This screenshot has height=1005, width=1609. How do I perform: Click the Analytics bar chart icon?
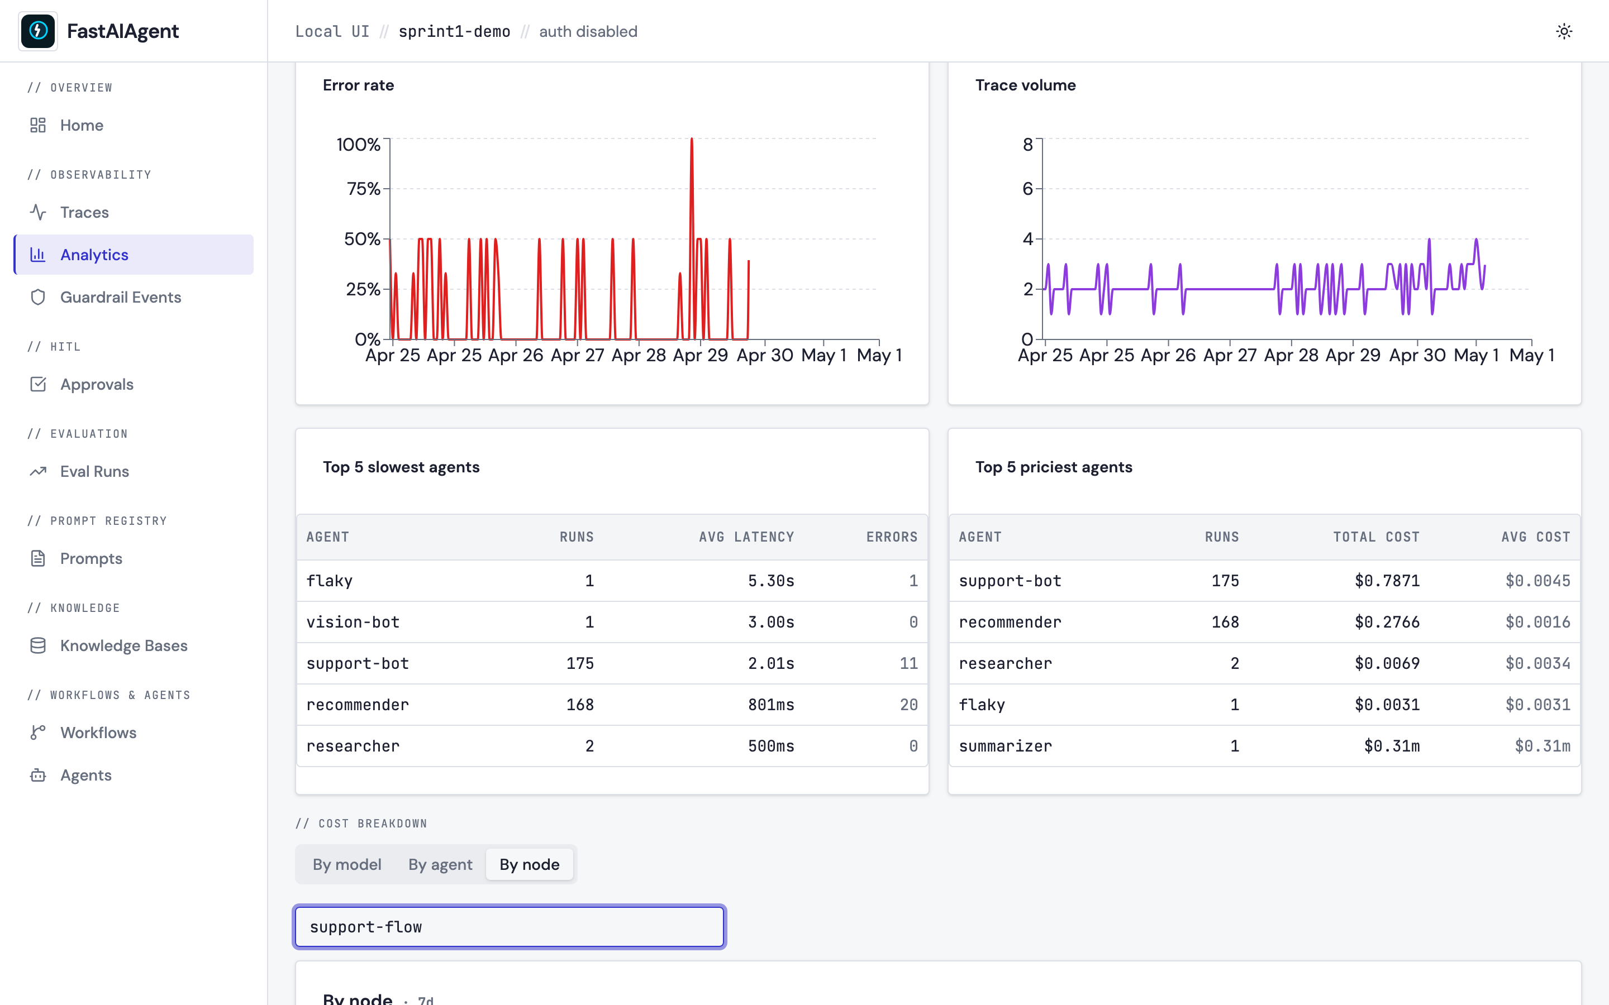[x=38, y=255]
